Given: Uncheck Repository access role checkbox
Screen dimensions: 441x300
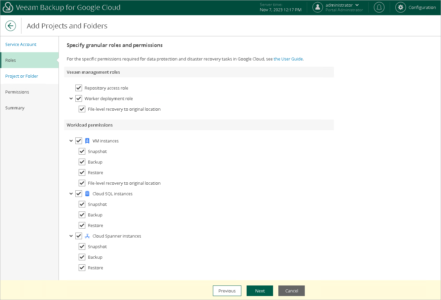Looking at the screenshot, I should click(x=79, y=88).
